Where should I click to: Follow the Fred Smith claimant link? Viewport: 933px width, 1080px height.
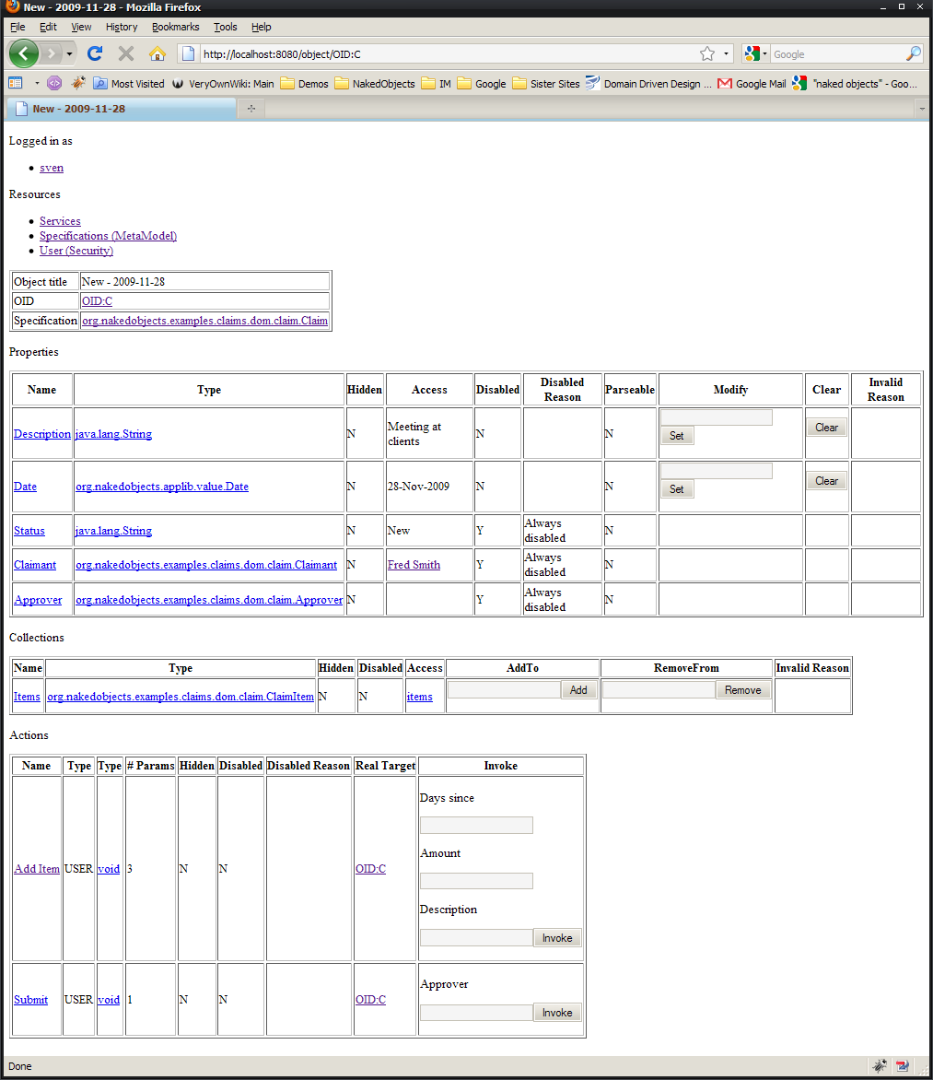click(414, 565)
